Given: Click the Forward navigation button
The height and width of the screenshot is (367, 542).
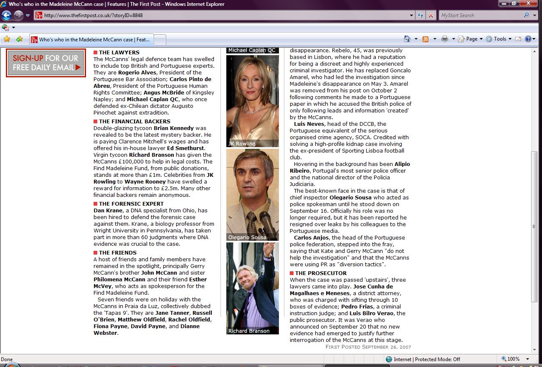Looking at the screenshot, I should pyautogui.click(x=18, y=15).
